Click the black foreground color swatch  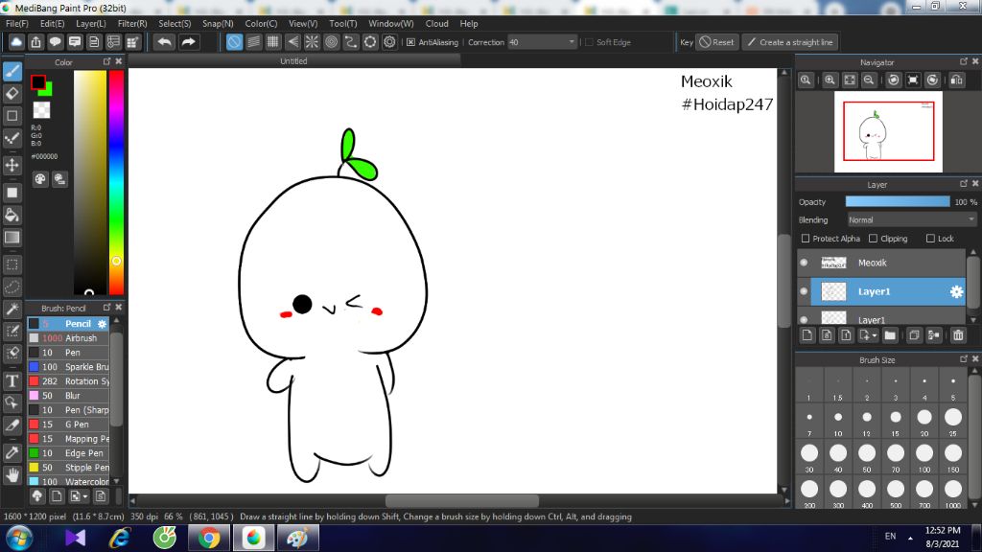[x=38, y=82]
